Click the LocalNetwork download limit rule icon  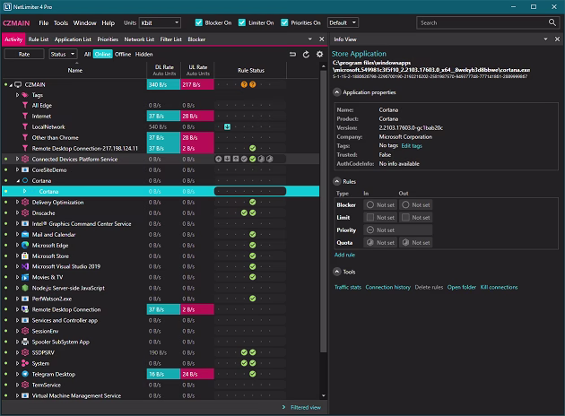[x=228, y=126]
